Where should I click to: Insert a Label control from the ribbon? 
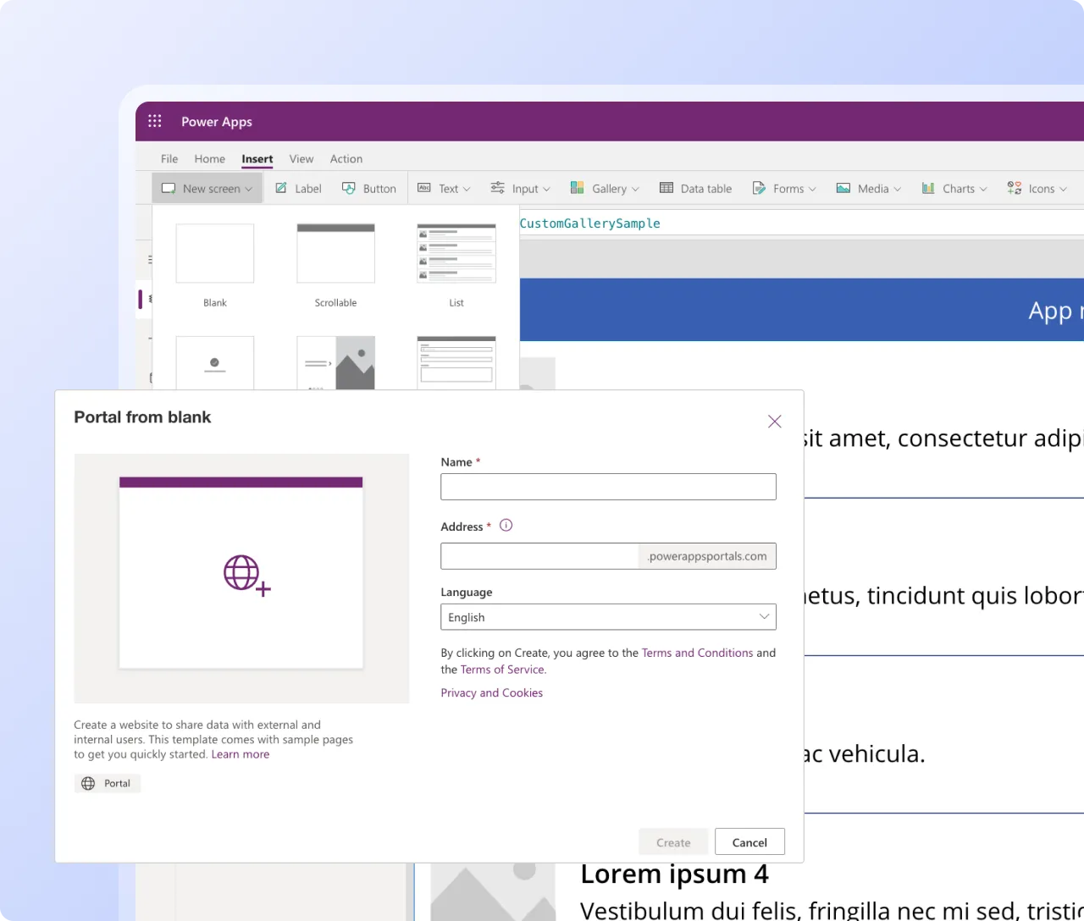pos(297,188)
